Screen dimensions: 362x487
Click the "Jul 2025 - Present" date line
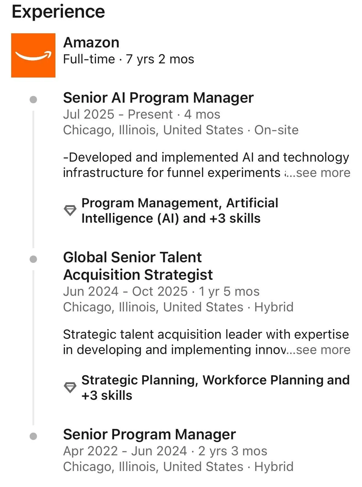point(141,115)
